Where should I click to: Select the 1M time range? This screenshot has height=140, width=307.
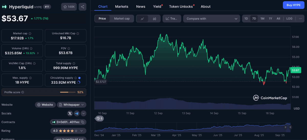click(x=262, y=19)
